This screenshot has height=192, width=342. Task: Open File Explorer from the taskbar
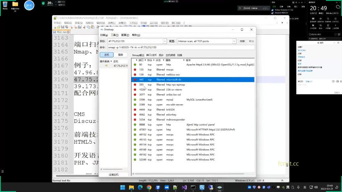click(131, 187)
